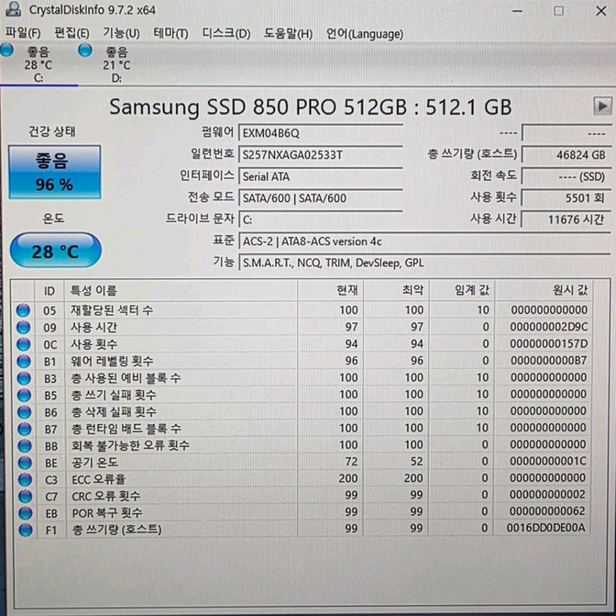Viewport: 616px width, 616px height.
Task: Click the 28 °C temperature button
Action: coord(55,251)
